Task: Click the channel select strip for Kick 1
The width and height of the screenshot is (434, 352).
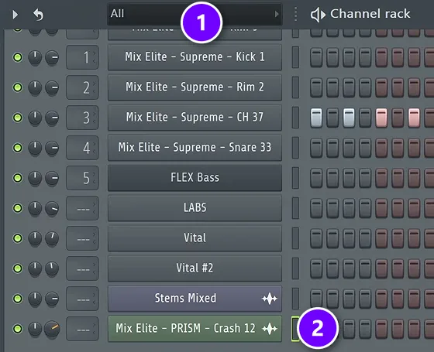Action: [295, 57]
